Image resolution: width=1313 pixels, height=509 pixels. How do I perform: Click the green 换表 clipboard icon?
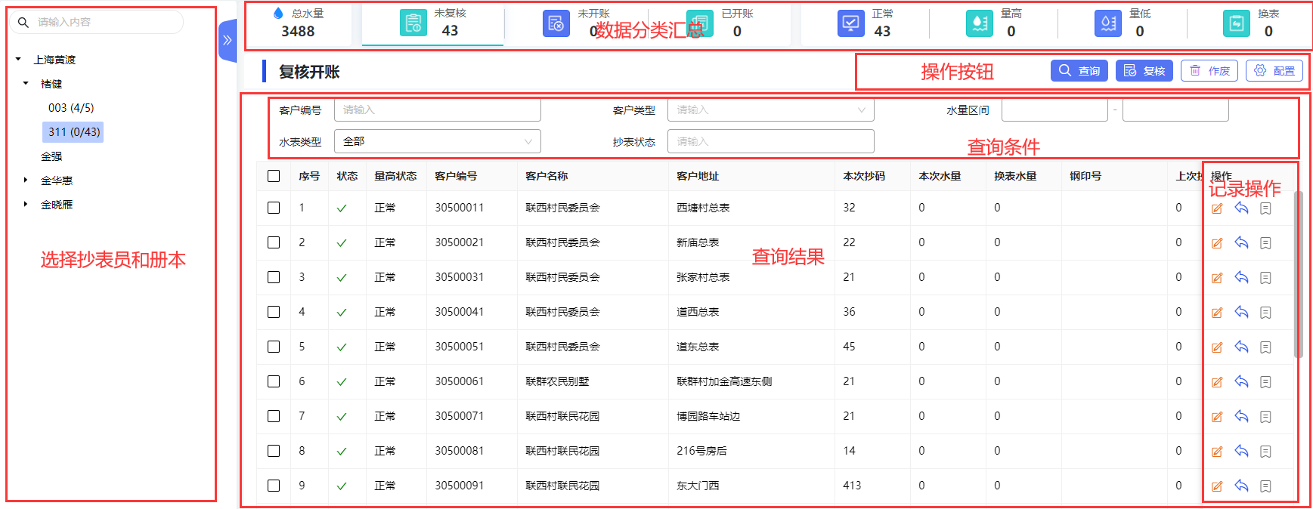click(1237, 23)
